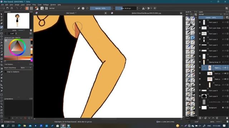Redo the last undone action
The height and width of the screenshot is (128, 229).
point(21,8)
